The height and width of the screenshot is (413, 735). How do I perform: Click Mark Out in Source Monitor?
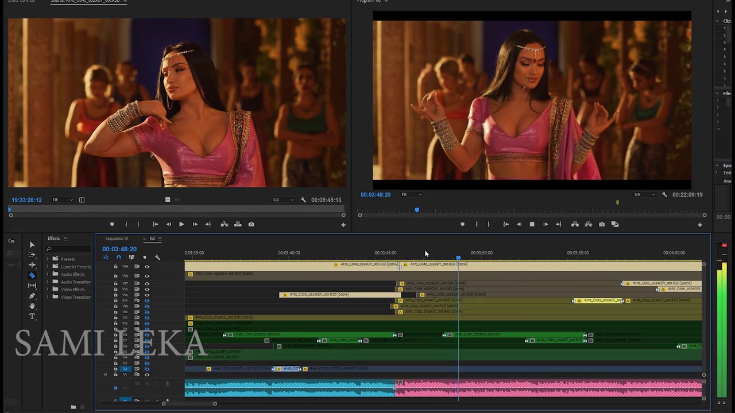pyautogui.click(x=138, y=224)
